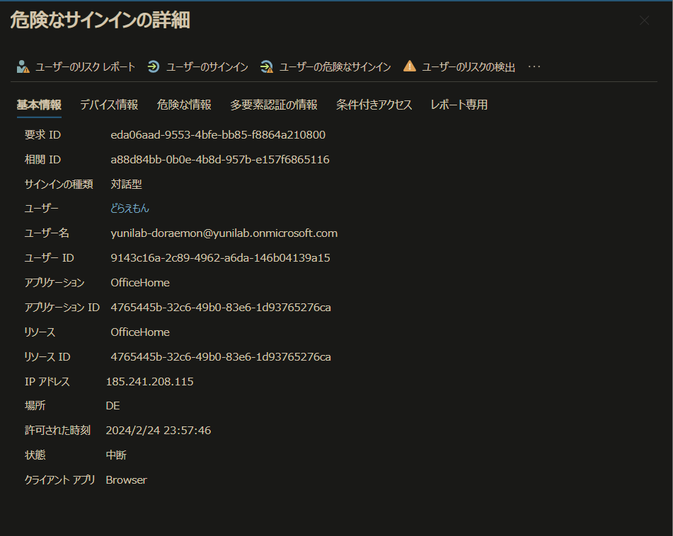Click the client app value Browser

tap(126, 480)
